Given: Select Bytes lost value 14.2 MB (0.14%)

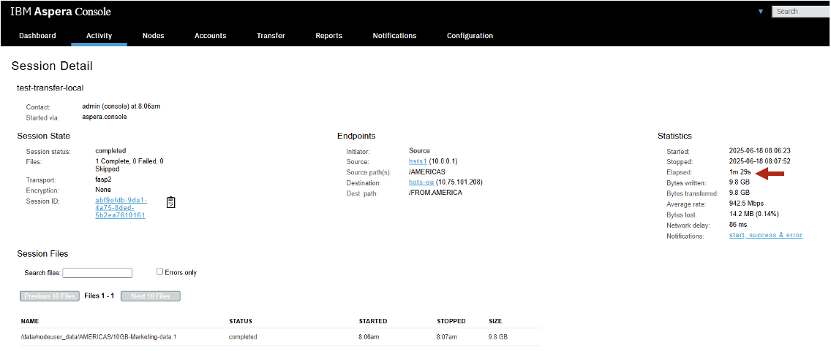Looking at the screenshot, I should [753, 214].
